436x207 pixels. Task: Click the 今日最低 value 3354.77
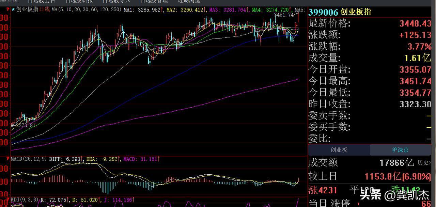415,93
